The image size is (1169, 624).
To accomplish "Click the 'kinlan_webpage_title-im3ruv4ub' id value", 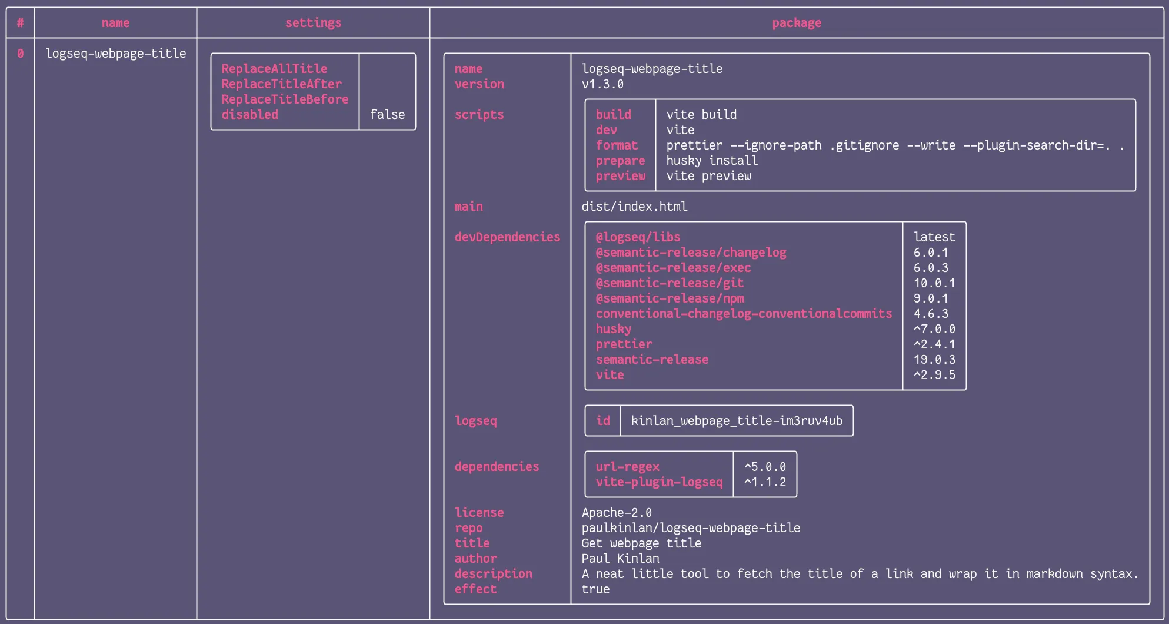I will pyautogui.click(x=737, y=421).
